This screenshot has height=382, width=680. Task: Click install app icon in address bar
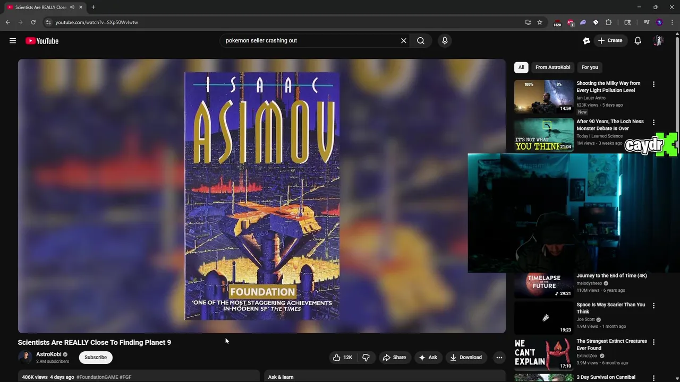click(528, 22)
